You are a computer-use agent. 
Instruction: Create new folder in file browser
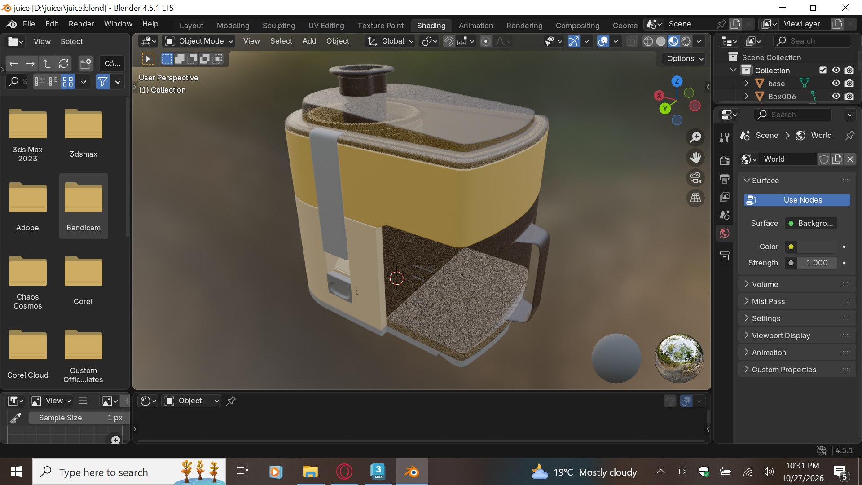85,63
